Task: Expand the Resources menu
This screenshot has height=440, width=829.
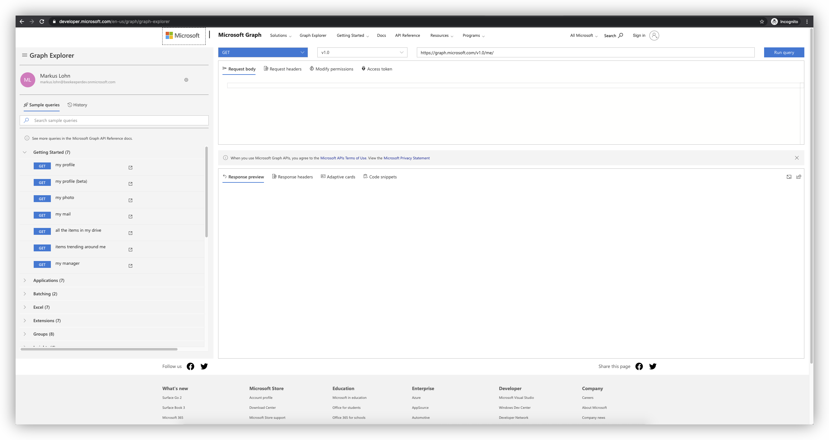Action: [x=442, y=35]
